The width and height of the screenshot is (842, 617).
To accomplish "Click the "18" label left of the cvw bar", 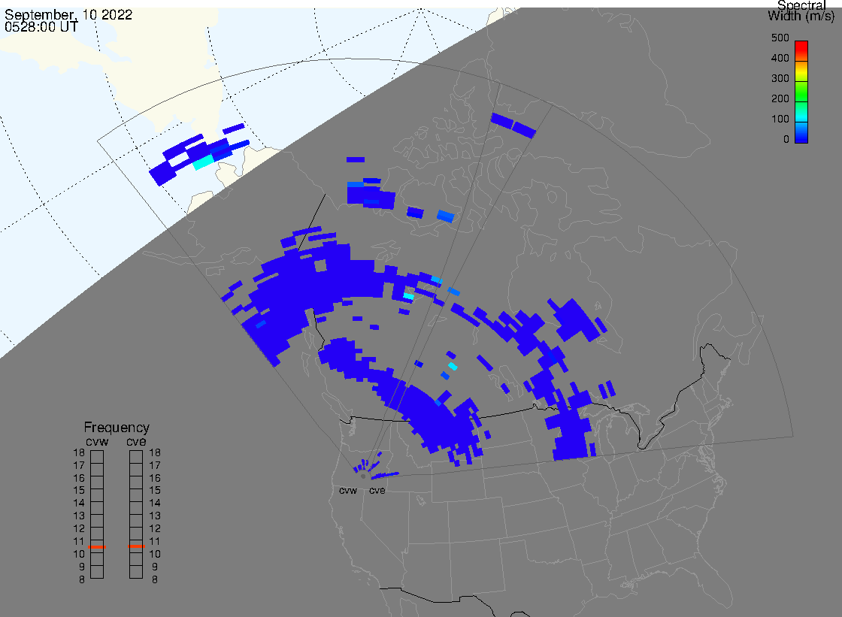I will point(79,452).
